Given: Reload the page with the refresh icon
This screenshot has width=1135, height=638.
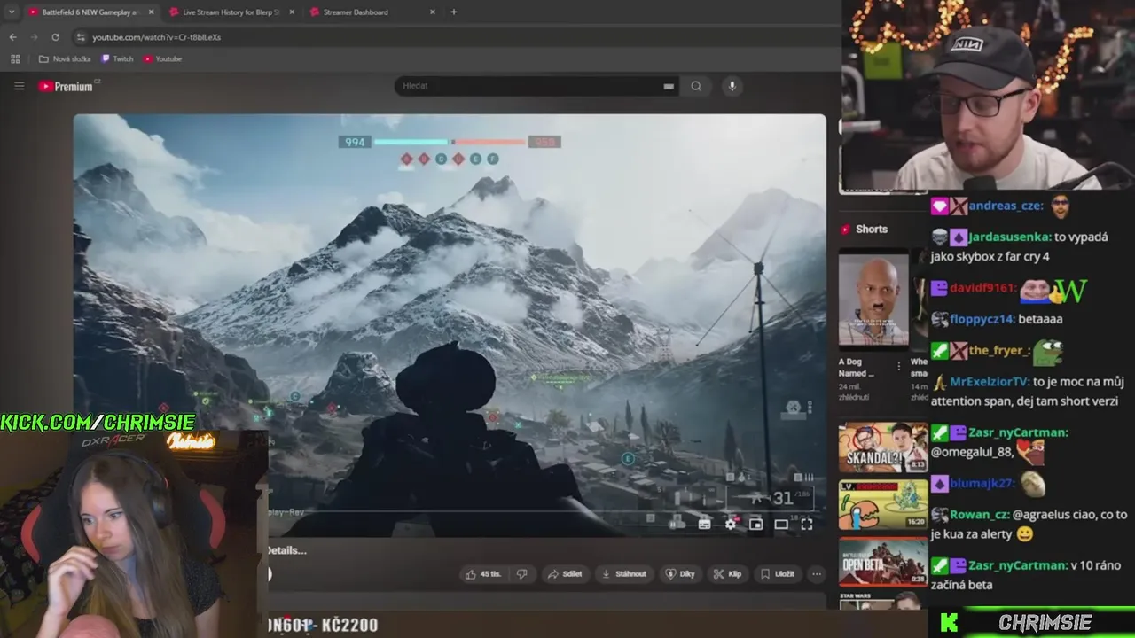Looking at the screenshot, I should pyautogui.click(x=55, y=37).
